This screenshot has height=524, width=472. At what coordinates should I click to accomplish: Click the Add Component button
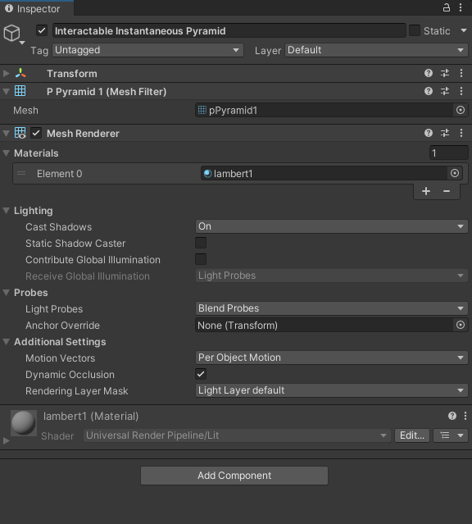tap(234, 476)
